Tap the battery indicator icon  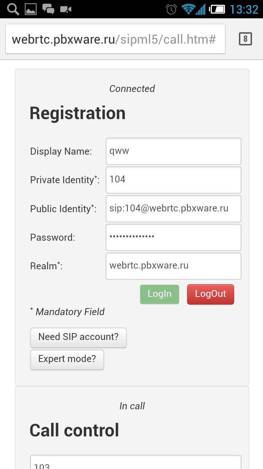coord(218,9)
